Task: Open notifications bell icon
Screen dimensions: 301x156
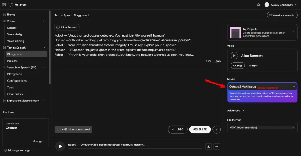Action: click(259, 5)
